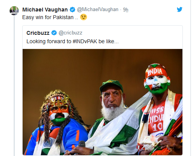Open the Michael Vaughan display name

[x=45, y=10]
